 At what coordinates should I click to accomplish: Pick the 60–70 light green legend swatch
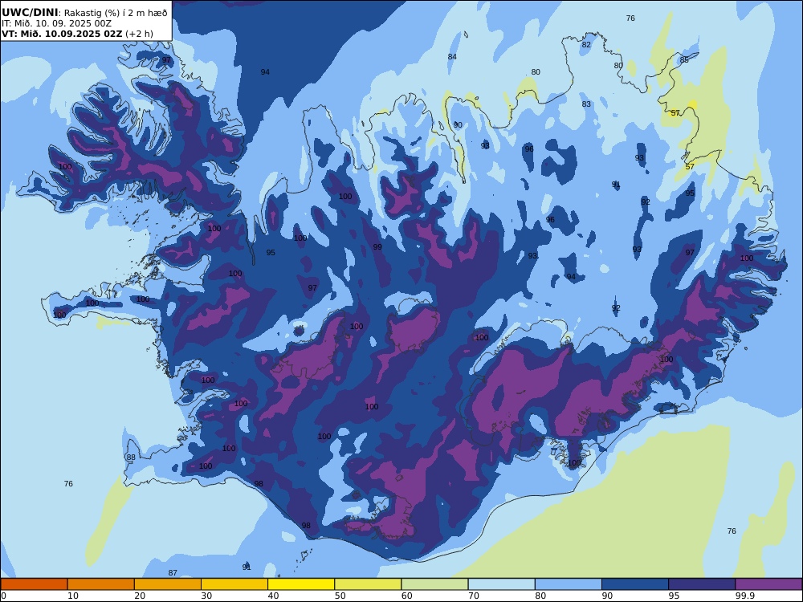point(434,584)
